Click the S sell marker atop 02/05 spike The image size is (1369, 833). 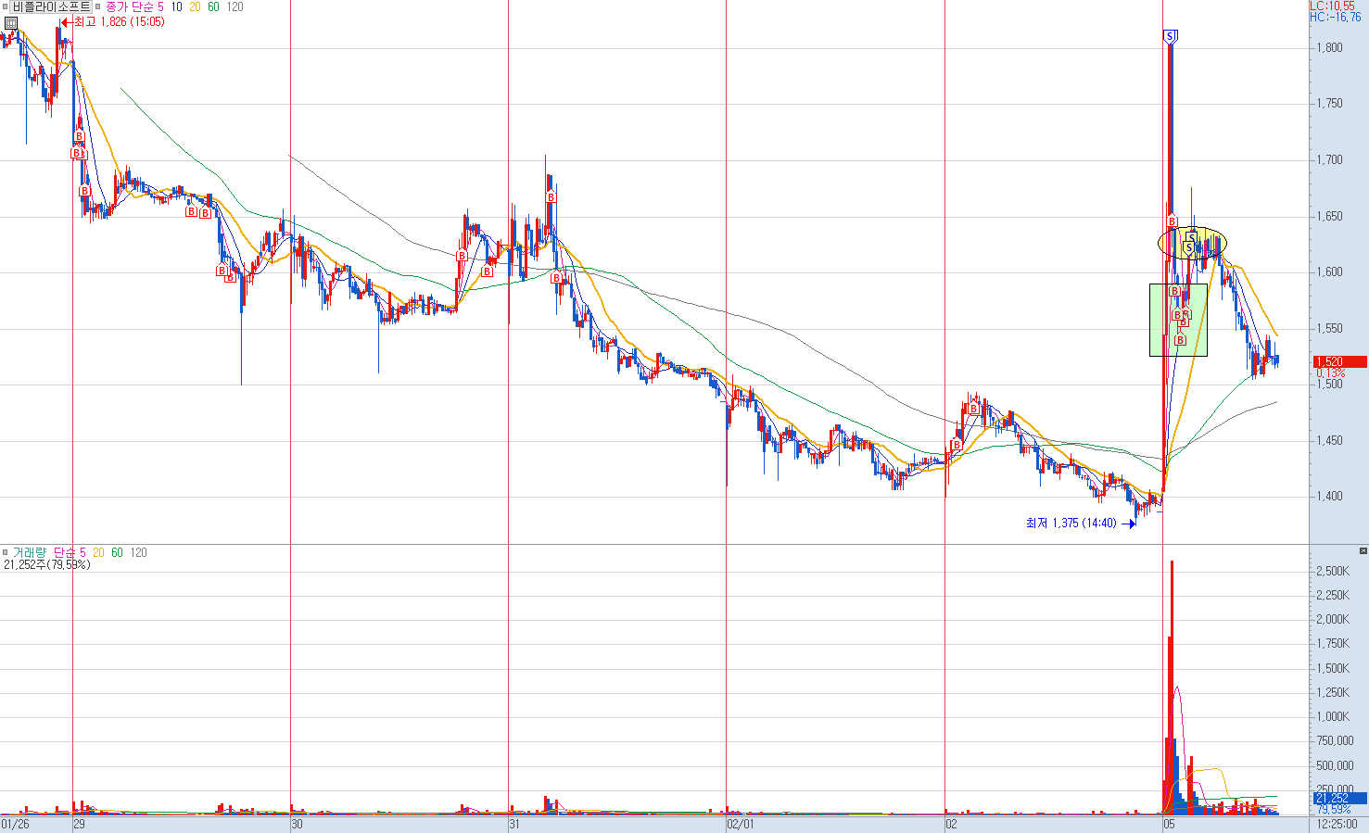coord(1170,36)
